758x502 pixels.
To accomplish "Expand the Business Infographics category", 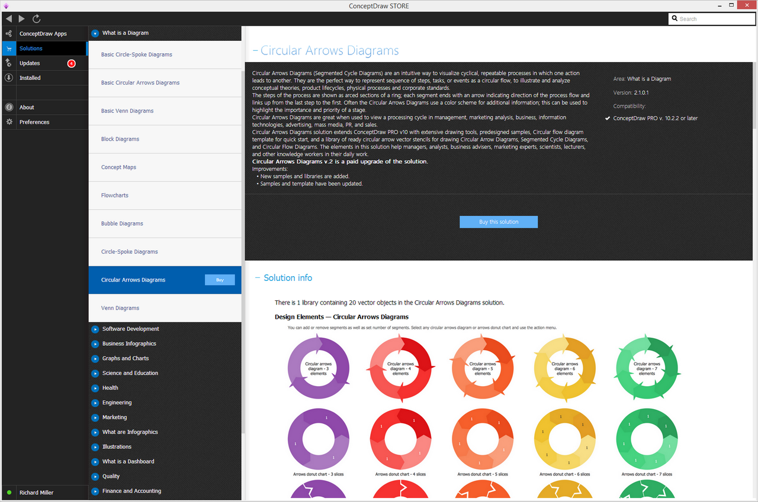I will click(95, 344).
